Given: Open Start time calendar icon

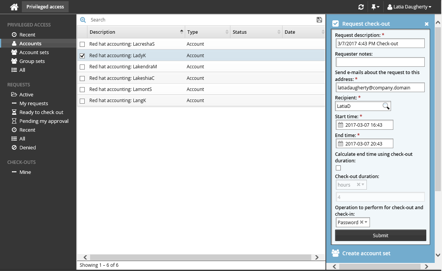Looking at the screenshot, I should (340, 125).
